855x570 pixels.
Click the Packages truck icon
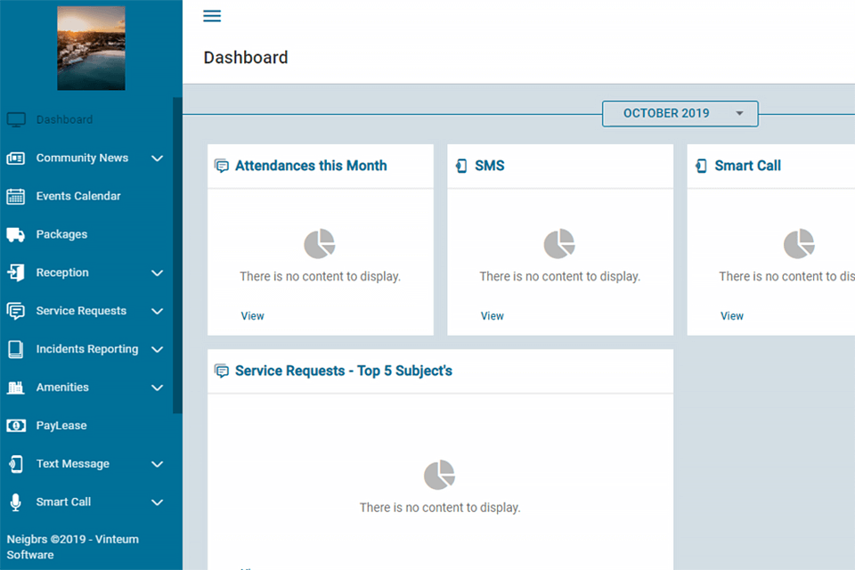15,234
